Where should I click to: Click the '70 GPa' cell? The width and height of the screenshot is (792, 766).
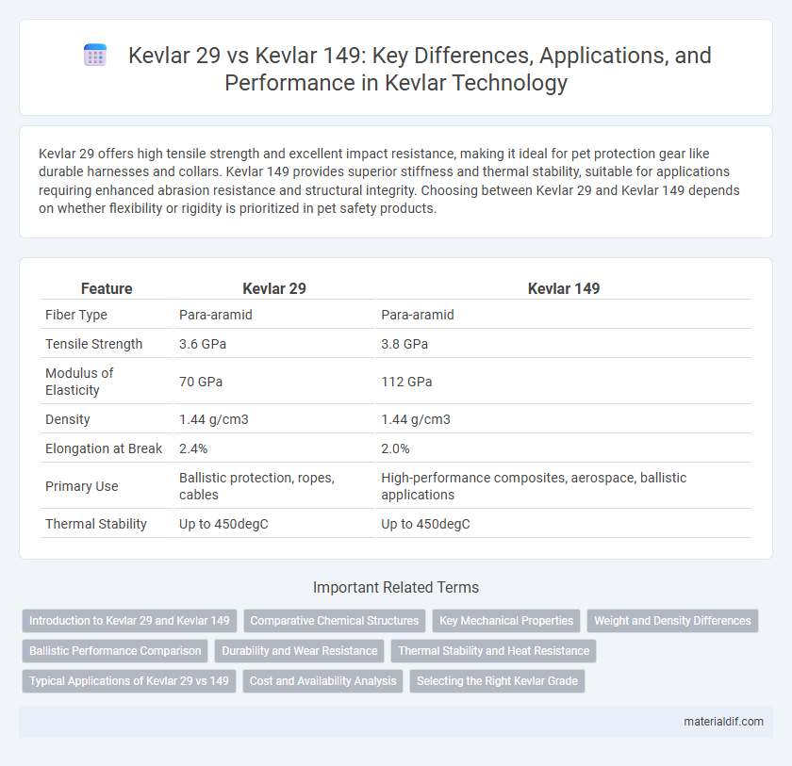point(274,382)
